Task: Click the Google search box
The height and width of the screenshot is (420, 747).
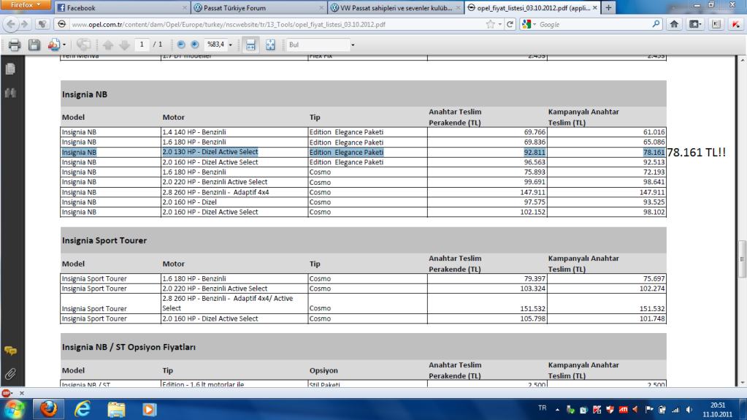Action: [x=593, y=24]
